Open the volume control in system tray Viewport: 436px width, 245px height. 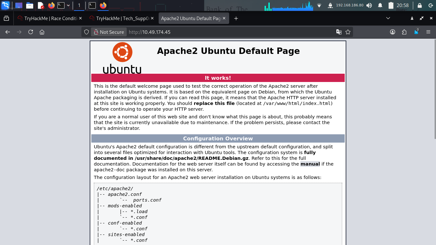pyautogui.click(x=369, y=5)
